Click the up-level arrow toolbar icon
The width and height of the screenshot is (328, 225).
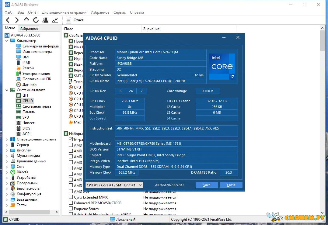click(x=26, y=20)
